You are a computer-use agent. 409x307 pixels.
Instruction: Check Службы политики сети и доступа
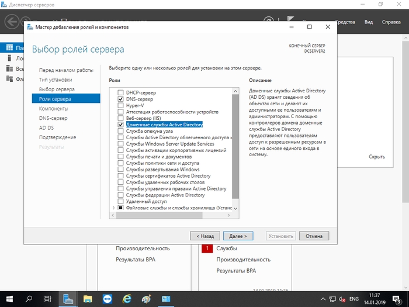120,163
